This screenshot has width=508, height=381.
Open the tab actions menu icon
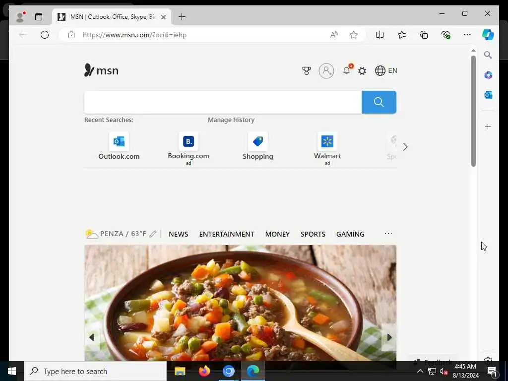click(39, 17)
